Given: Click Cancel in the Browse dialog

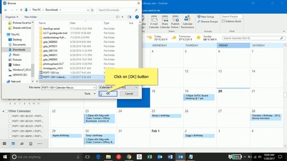Looking at the screenshot, I should point(129,93).
